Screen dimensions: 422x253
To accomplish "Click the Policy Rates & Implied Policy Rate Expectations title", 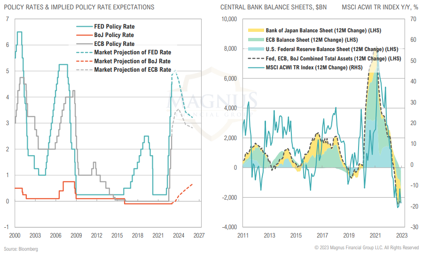I will pos(78,7).
